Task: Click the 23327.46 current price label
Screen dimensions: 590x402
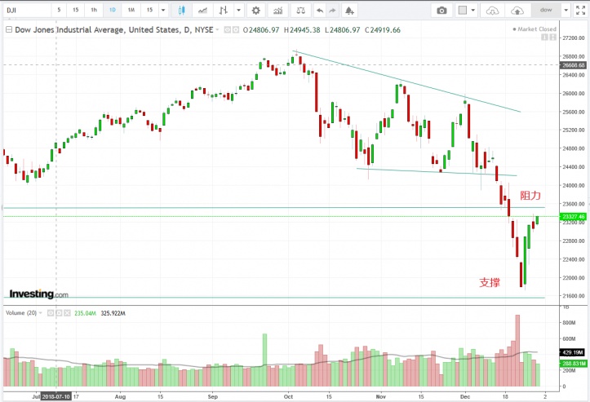Action: pyautogui.click(x=574, y=217)
